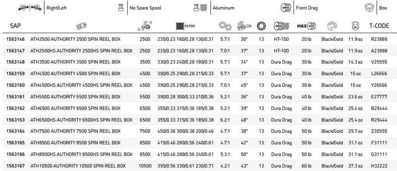Click the price tag column icon
Viewport: 397px width, 171px height.
[x=80, y=26]
